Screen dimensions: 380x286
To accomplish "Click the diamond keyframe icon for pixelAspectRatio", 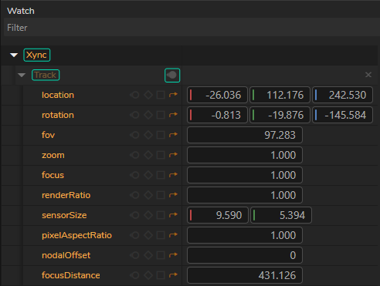I will [148, 235].
